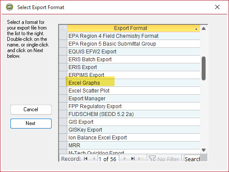This screenshot has height=172, width=229.
Task: Select GISKey Export format
Action: (134, 130)
